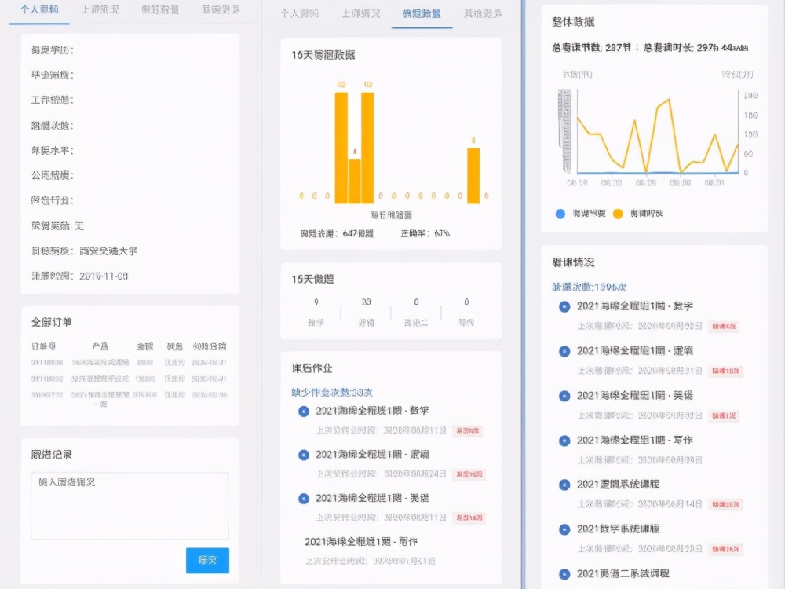The width and height of the screenshot is (785, 589).
Task: Click bullet icon for 2021英语二系统课程 entry
Action: pos(564,574)
